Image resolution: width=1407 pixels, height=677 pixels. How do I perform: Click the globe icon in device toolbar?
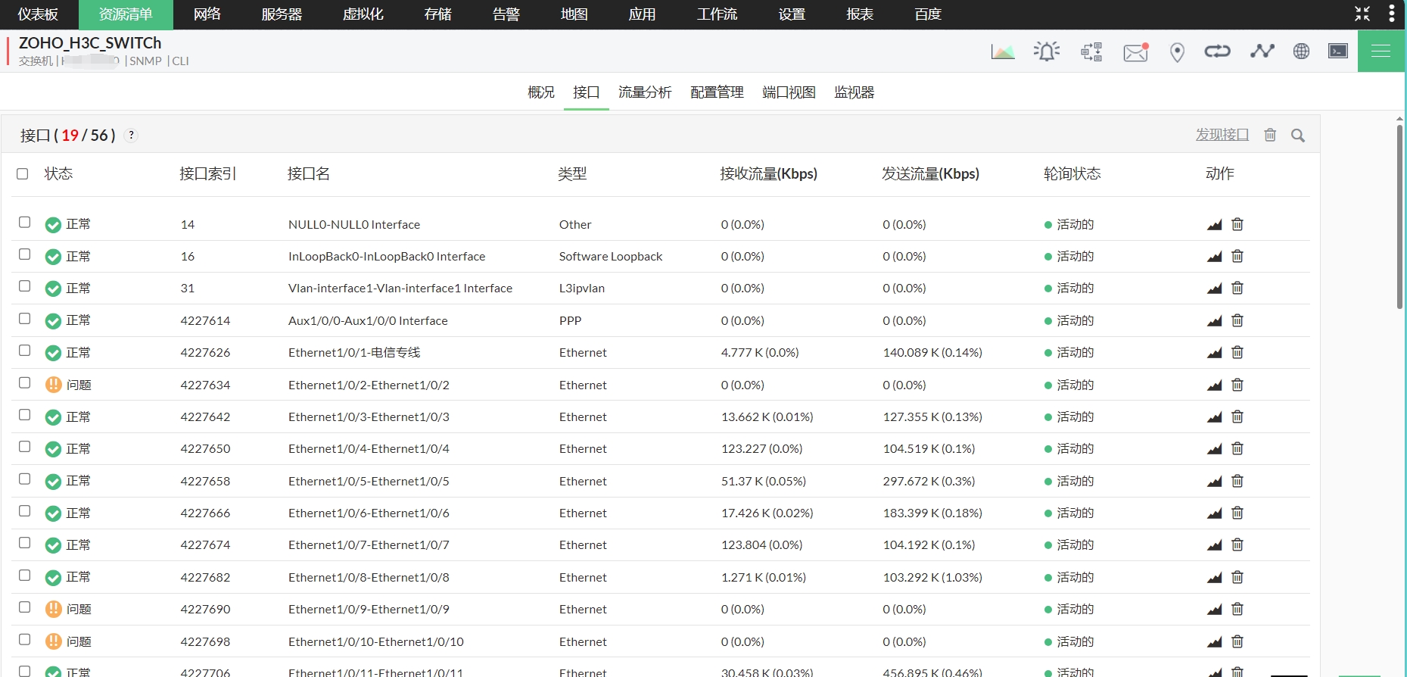(x=1301, y=51)
